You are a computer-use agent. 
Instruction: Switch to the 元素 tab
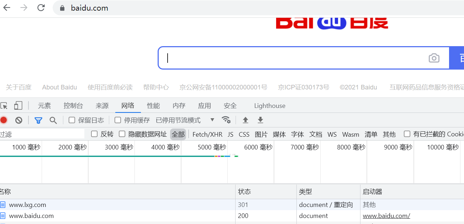pos(44,106)
